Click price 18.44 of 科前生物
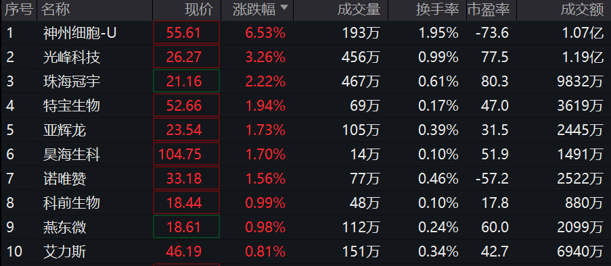Screen dimensions: 611x266 [x=184, y=203]
